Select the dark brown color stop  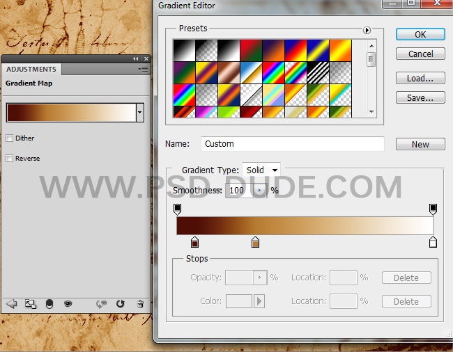pos(194,242)
